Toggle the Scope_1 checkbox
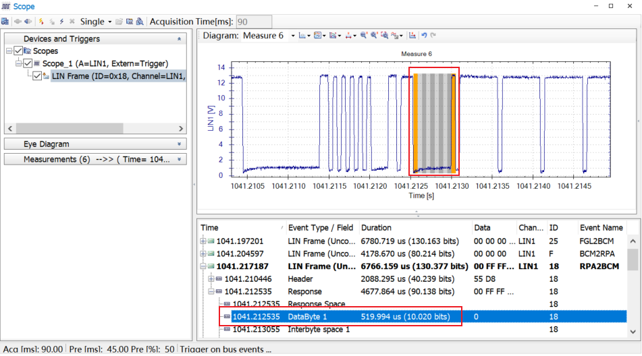This screenshot has height=356, width=642. tap(28, 63)
